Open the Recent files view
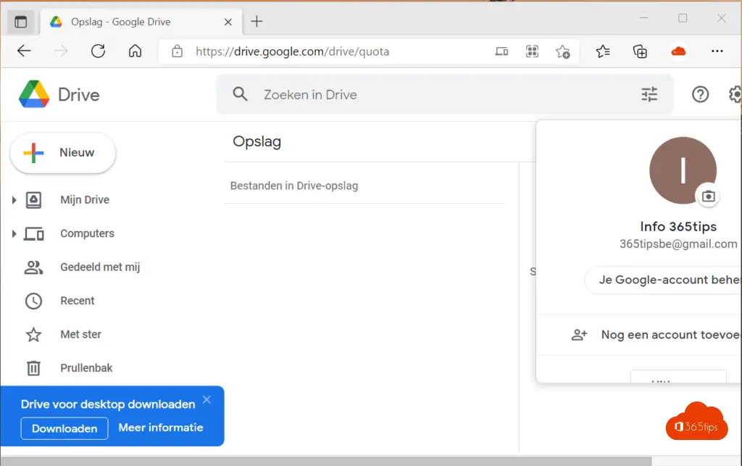 (78, 301)
